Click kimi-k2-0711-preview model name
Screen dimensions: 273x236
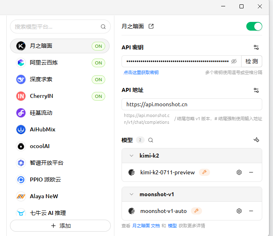click(167, 172)
